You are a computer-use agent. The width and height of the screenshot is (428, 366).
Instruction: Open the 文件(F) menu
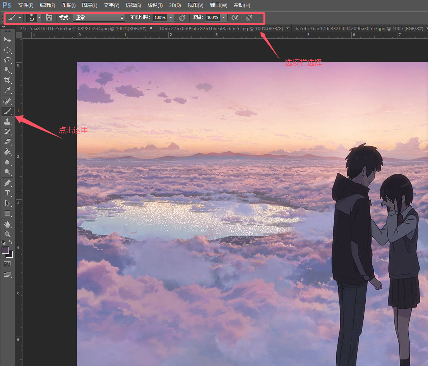(26, 5)
